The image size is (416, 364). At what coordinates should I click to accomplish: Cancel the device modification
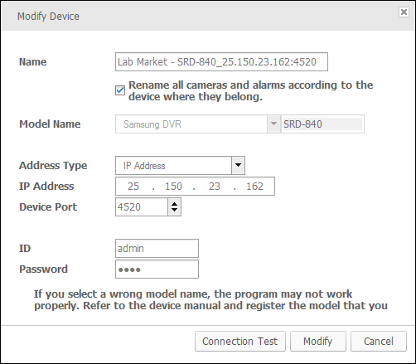pyautogui.click(x=379, y=342)
